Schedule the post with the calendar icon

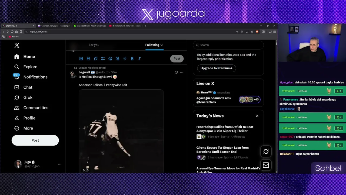coord(117,58)
